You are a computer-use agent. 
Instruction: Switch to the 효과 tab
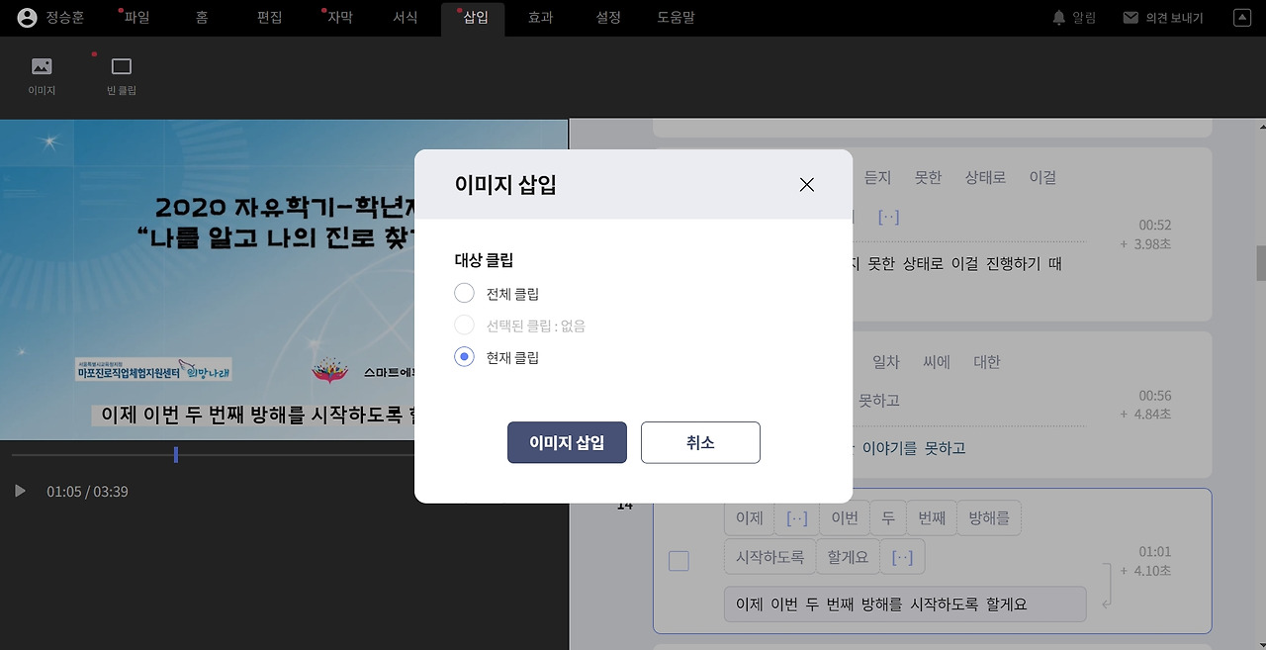[540, 17]
